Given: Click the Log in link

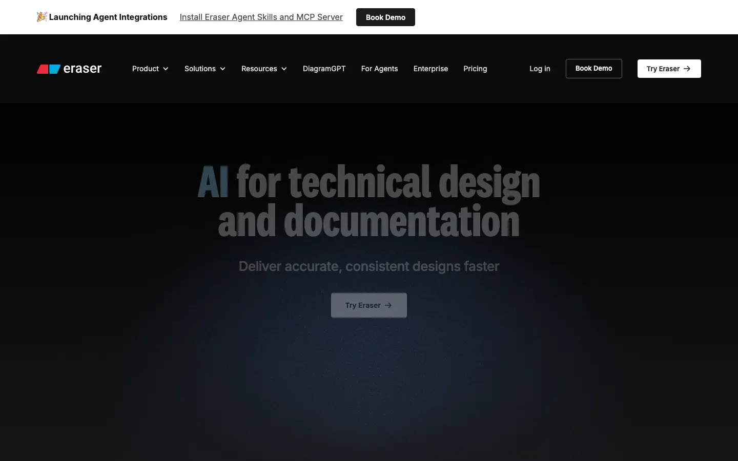Looking at the screenshot, I should pyautogui.click(x=540, y=69).
